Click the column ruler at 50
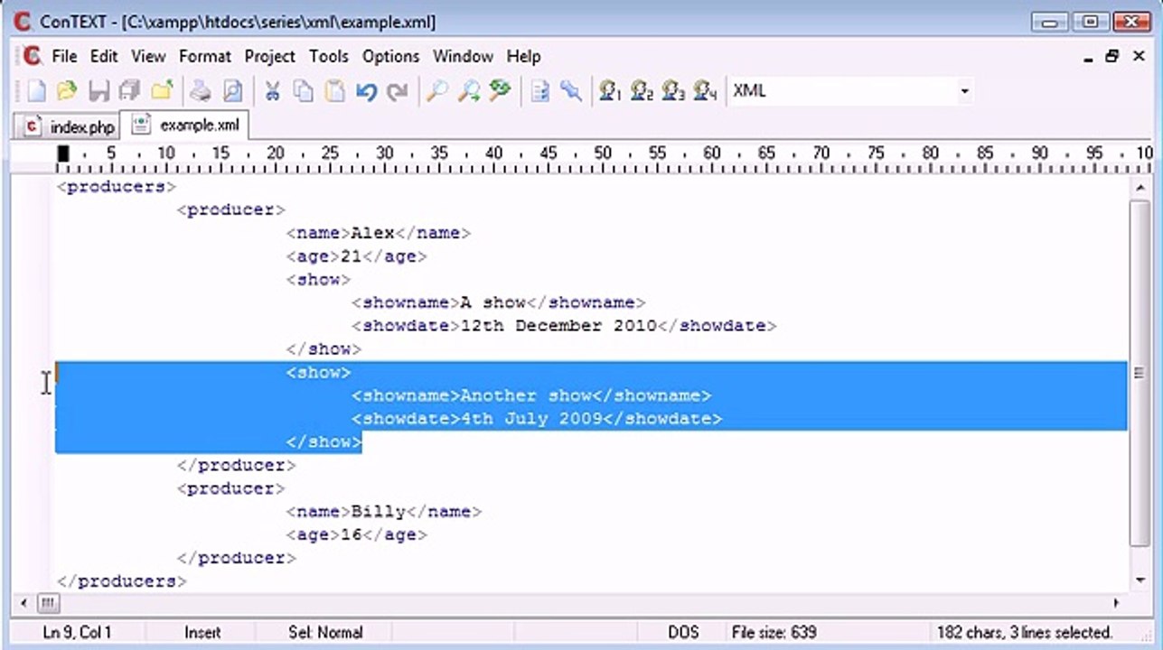 pos(603,153)
